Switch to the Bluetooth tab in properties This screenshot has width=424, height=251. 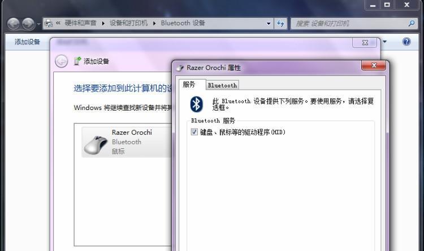[222, 85]
